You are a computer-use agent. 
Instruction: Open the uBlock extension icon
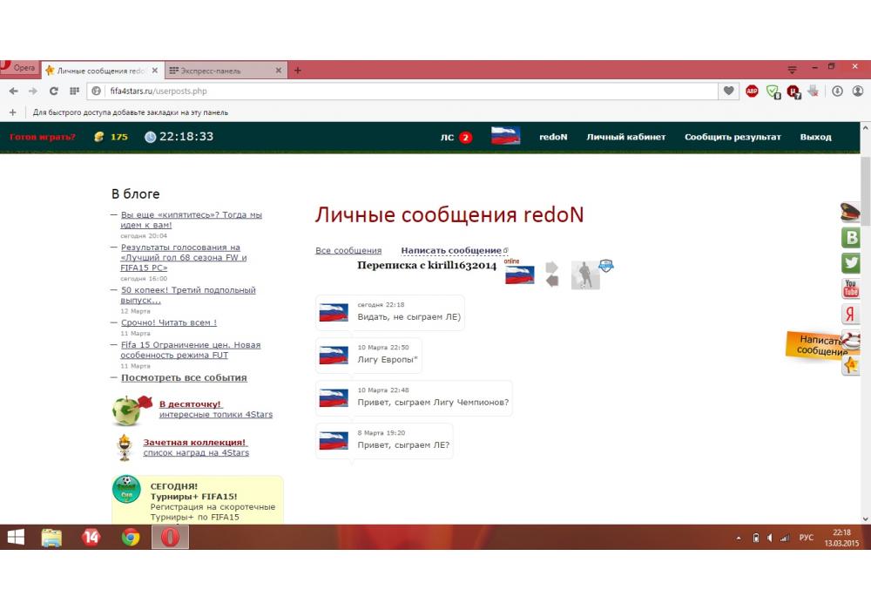[x=793, y=91]
